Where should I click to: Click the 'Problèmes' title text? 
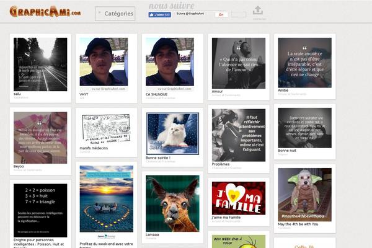221,164
